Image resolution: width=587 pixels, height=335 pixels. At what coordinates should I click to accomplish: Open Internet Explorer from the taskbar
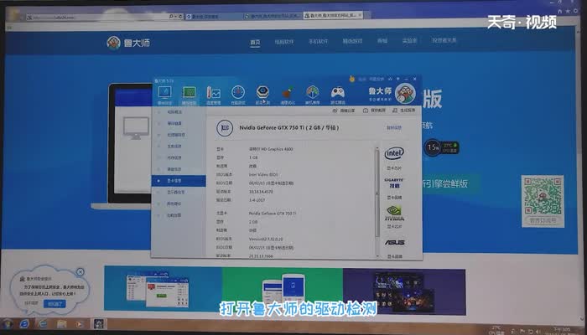tap(24, 323)
